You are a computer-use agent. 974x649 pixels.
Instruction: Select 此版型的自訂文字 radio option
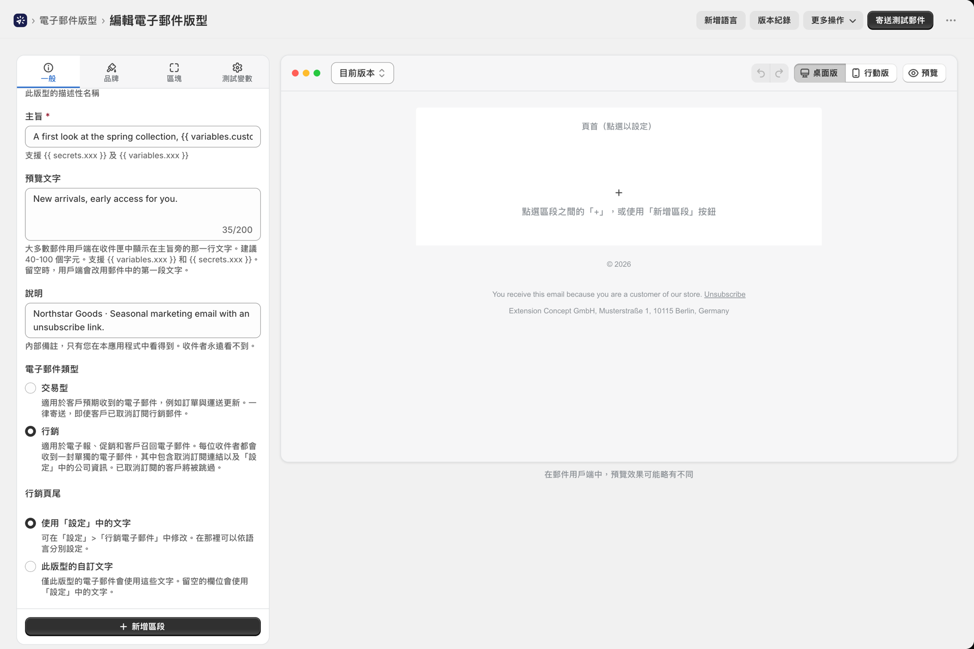pos(30,566)
